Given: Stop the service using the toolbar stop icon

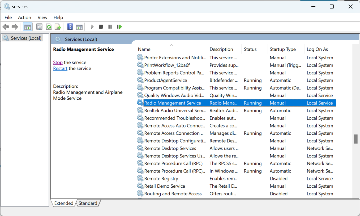Looking at the screenshot, I should [x=101, y=27].
